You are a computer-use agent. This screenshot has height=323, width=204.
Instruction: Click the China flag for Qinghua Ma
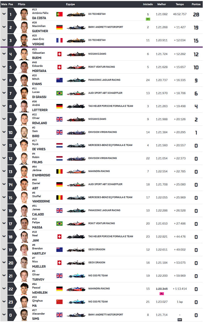coord(59,302)
